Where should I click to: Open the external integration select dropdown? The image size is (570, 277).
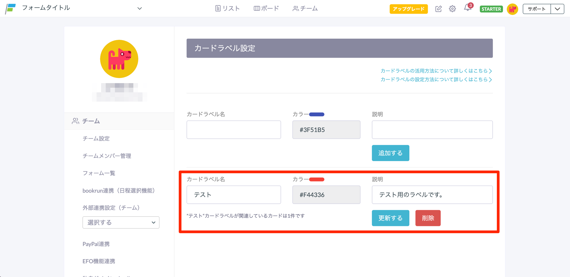(121, 222)
